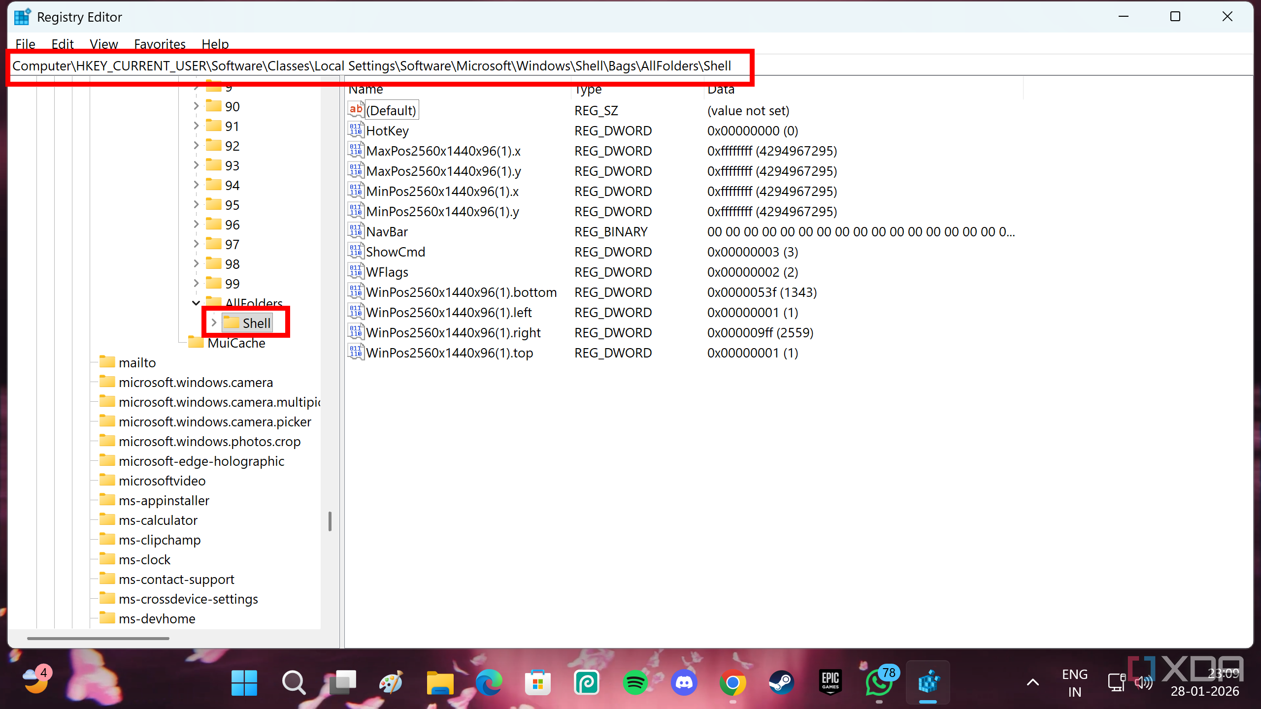Image resolution: width=1261 pixels, height=709 pixels.
Task: Open Spotify from taskbar
Action: point(634,682)
